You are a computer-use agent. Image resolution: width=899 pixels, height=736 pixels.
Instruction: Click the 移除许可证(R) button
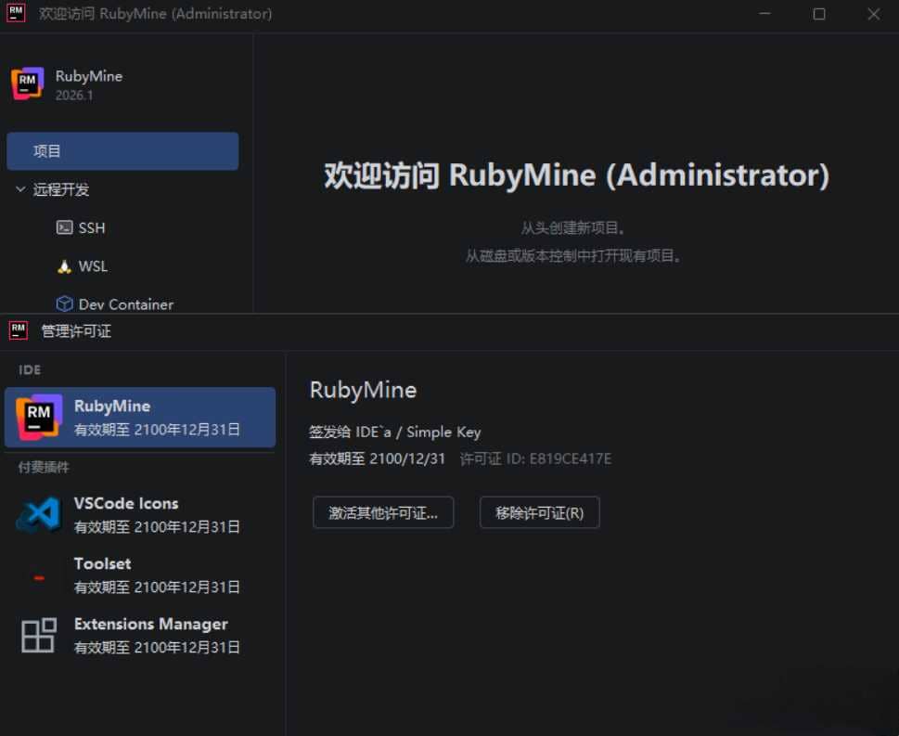[x=539, y=512]
